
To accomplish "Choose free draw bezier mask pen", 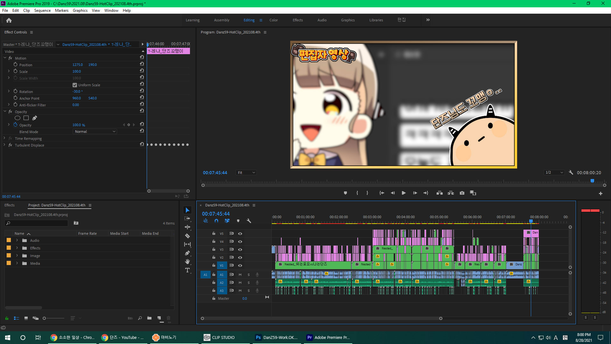I will (x=35, y=118).
